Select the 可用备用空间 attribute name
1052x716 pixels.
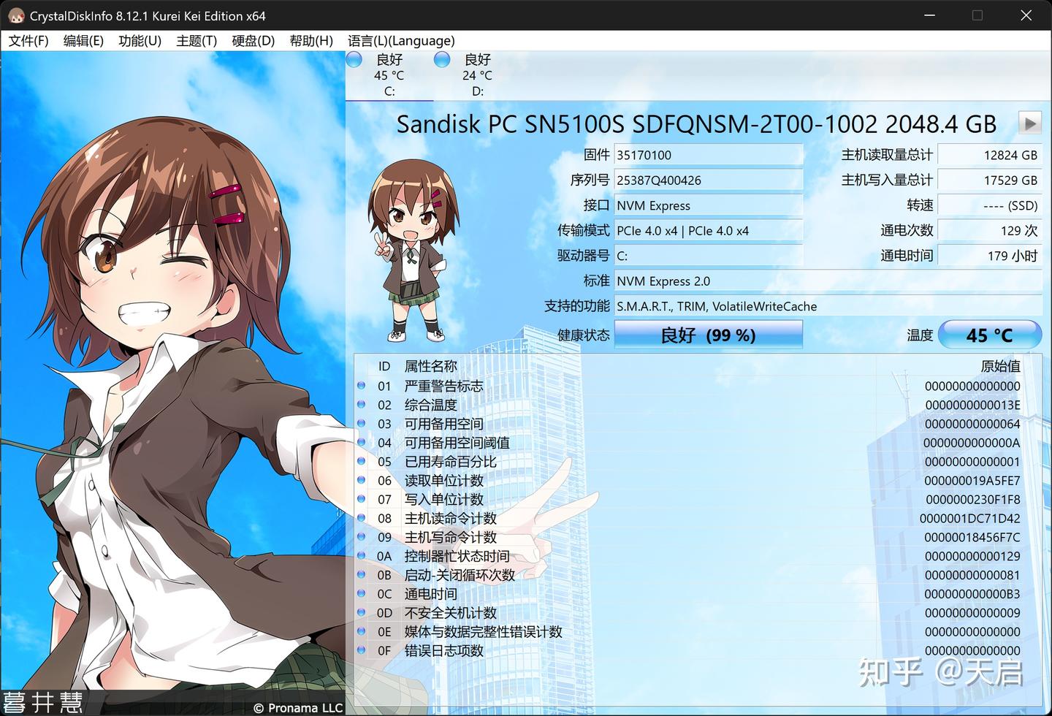444,424
